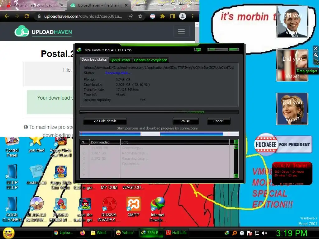The height and width of the screenshot is (239, 319).
Task: Select the PISSED BIRDS IN desktop icon
Action: coord(61,209)
